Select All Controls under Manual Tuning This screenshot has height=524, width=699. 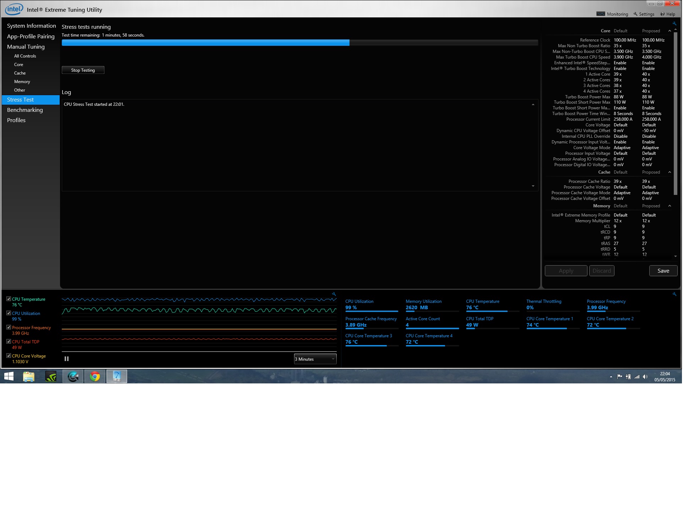[x=25, y=56]
